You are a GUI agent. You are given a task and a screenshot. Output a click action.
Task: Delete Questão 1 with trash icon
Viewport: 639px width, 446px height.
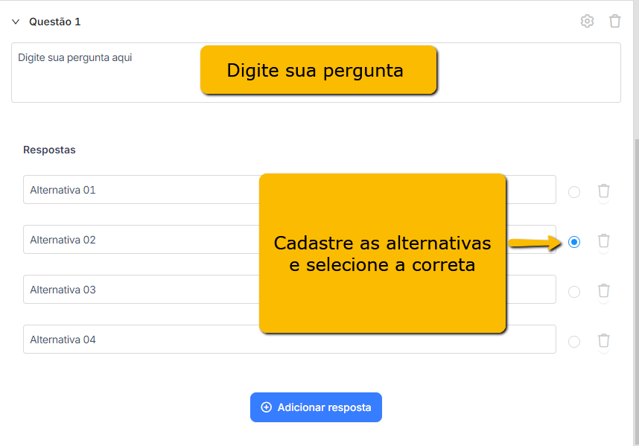614,21
